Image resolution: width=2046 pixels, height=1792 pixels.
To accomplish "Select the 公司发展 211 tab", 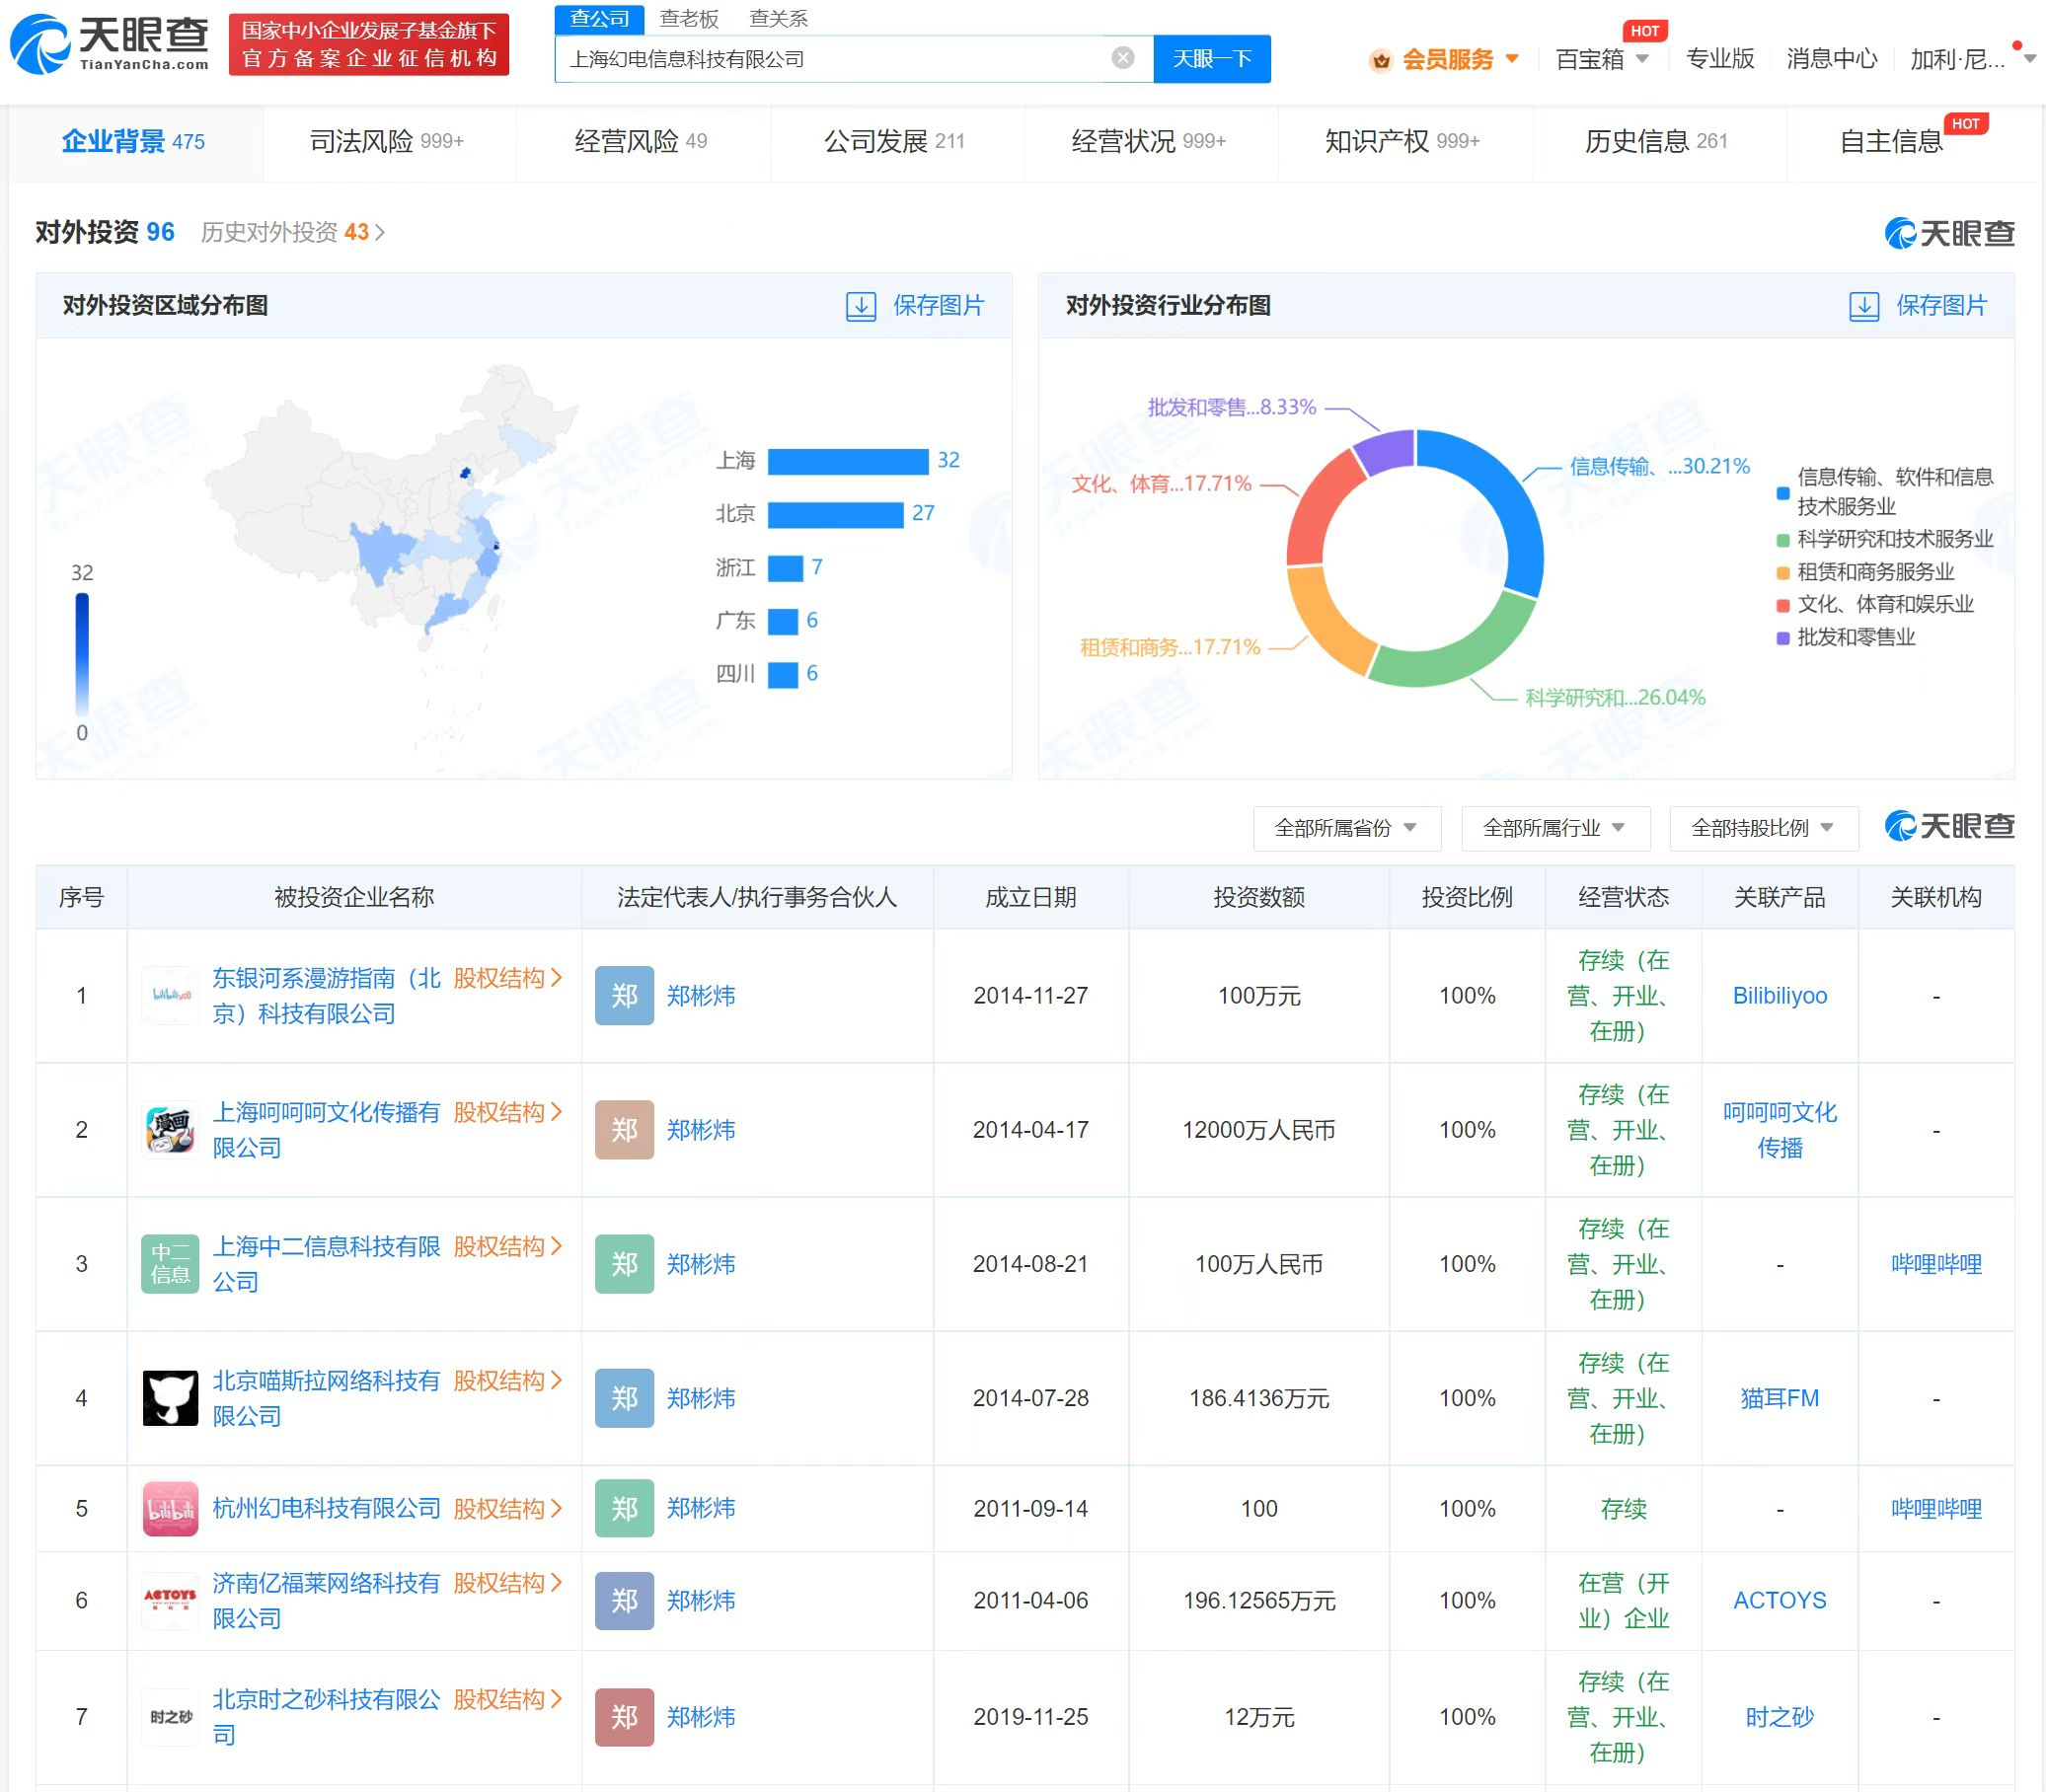I will [x=895, y=141].
